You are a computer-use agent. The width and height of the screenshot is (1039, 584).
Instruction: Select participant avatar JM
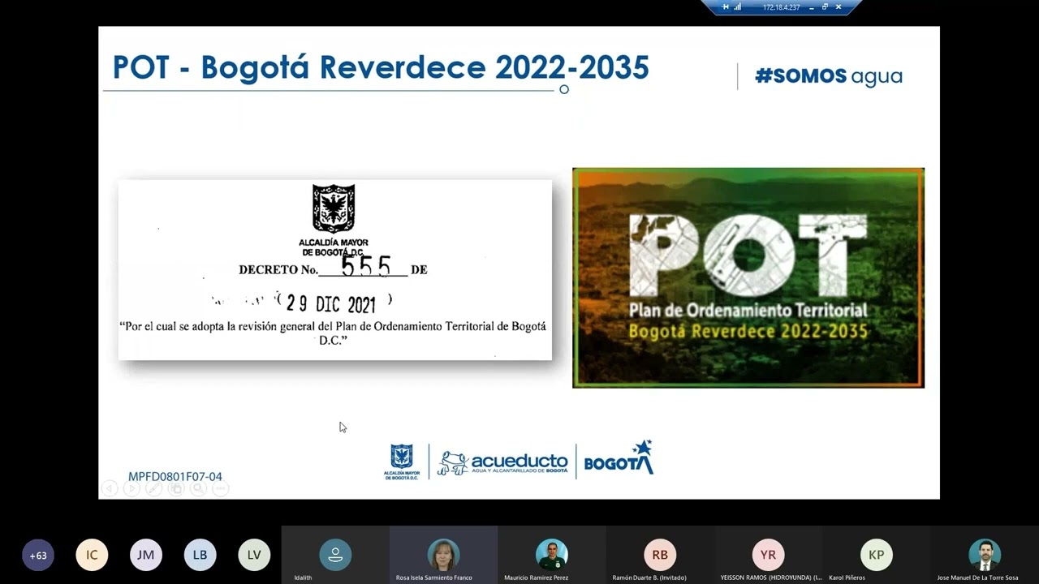[x=146, y=556]
